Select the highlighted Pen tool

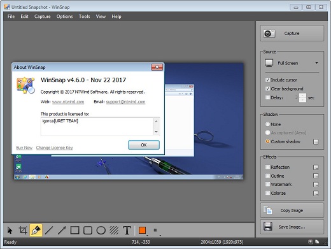click(36, 231)
